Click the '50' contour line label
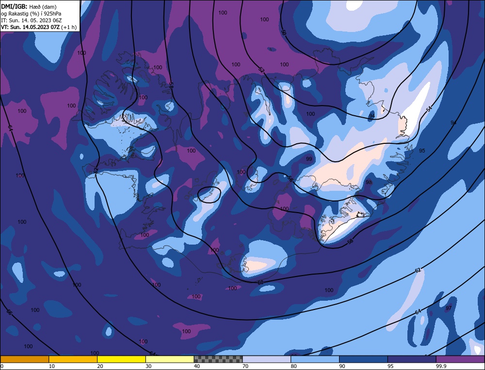 click(284, 32)
